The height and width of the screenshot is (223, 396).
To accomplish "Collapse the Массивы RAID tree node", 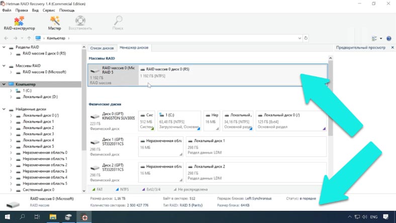I will [4, 66].
